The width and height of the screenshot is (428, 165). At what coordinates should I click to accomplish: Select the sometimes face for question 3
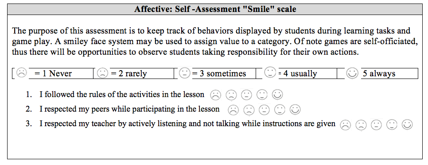(377, 125)
